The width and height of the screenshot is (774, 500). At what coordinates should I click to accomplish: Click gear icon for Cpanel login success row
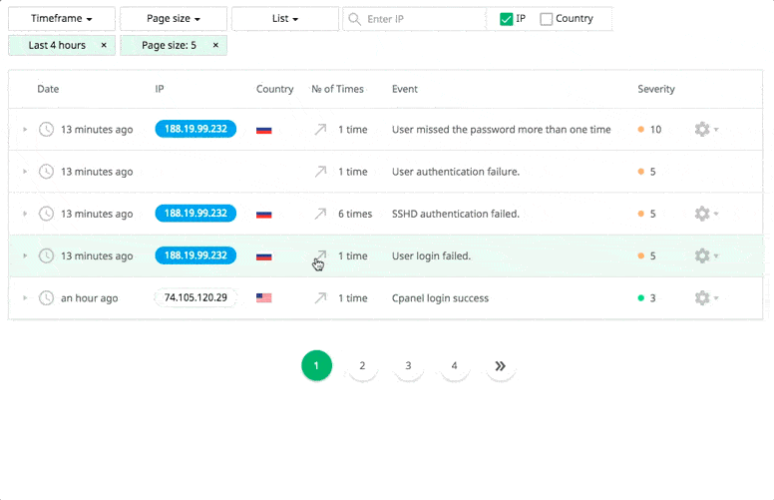(x=702, y=298)
